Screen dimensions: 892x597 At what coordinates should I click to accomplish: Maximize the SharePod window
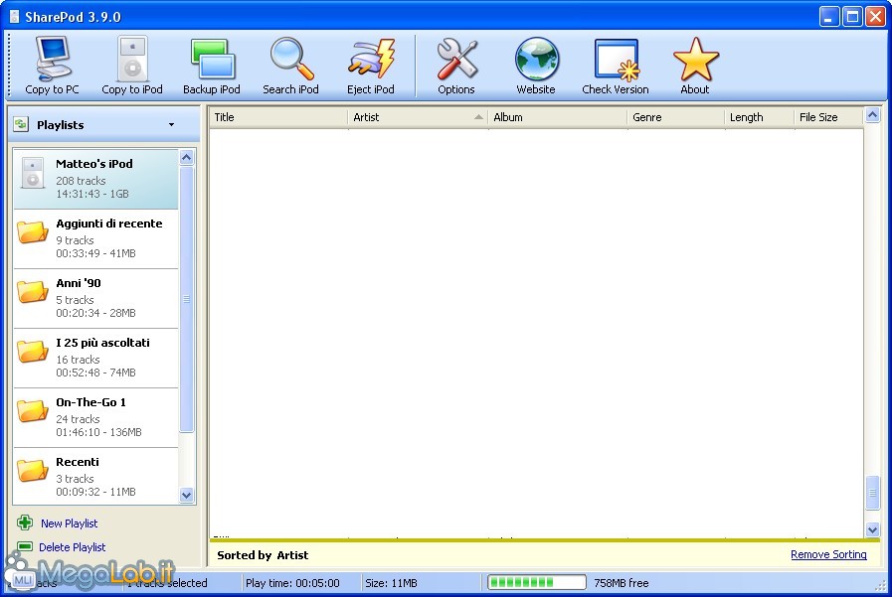pos(852,17)
